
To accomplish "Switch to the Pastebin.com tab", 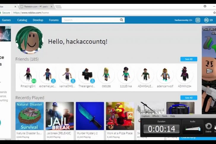I will pos(36,7).
